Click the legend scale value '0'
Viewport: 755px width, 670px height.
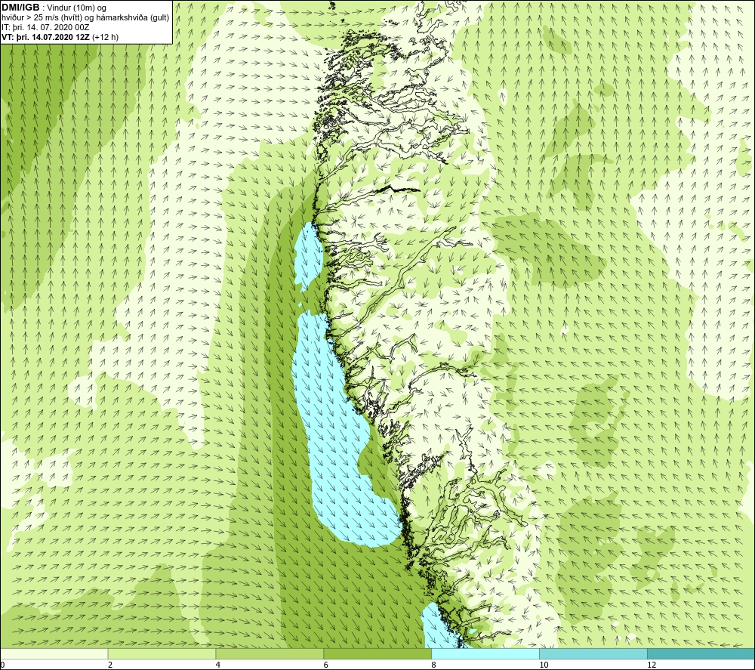[x=2, y=665]
